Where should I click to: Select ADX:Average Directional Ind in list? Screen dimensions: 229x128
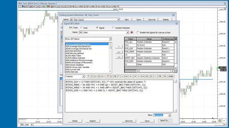pyautogui.click(x=87, y=46)
